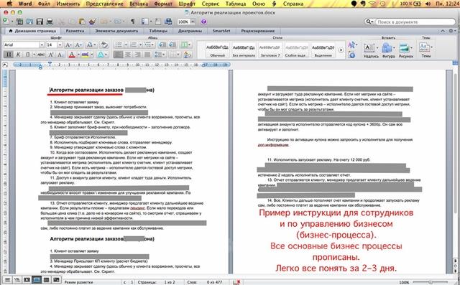This screenshot has height=285, width=460.
Task: Click the clear formatting icon
Action: point(104,45)
